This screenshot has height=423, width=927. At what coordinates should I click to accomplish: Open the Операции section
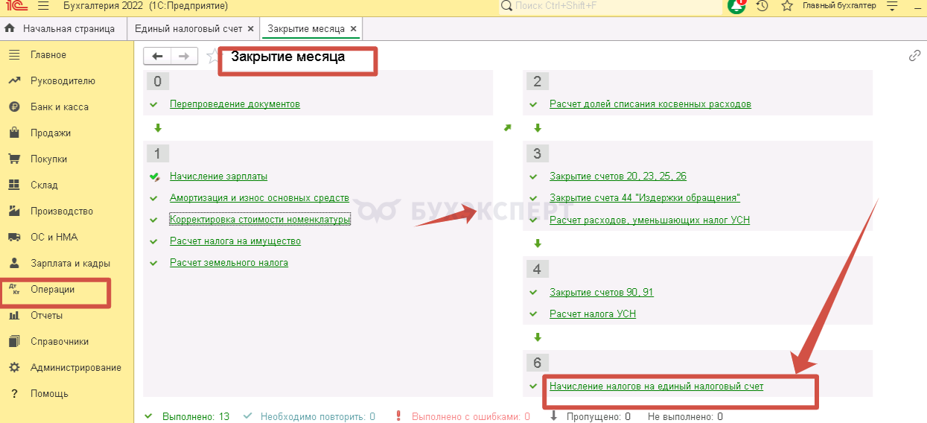[52, 290]
